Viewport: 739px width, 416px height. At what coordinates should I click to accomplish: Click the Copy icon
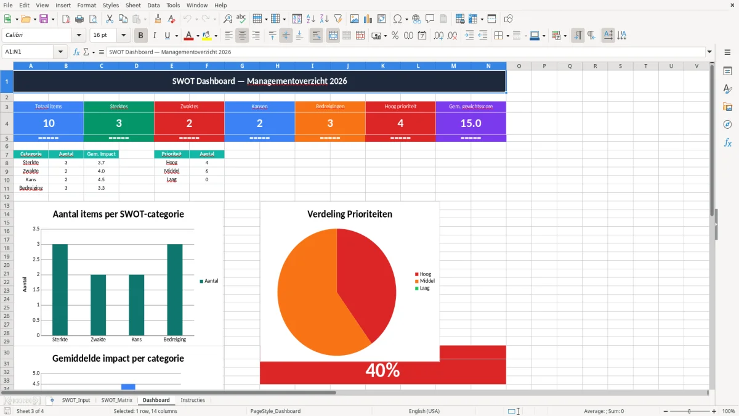pos(123,19)
